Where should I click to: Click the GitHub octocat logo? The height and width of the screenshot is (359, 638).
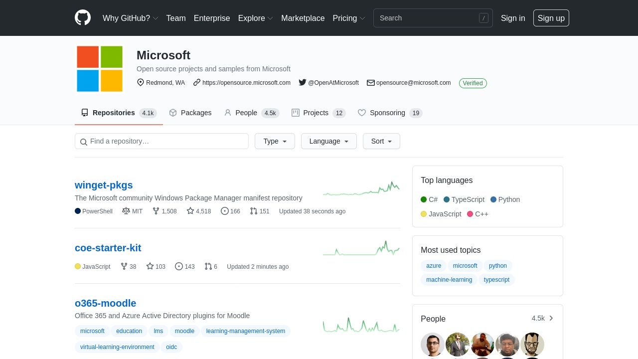tap(83, 17)
